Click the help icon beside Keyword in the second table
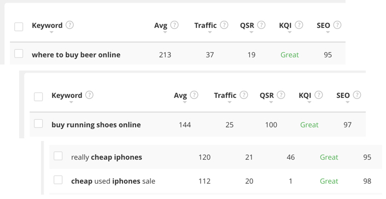Screen dimensions: 386x199 coord(89,95)
